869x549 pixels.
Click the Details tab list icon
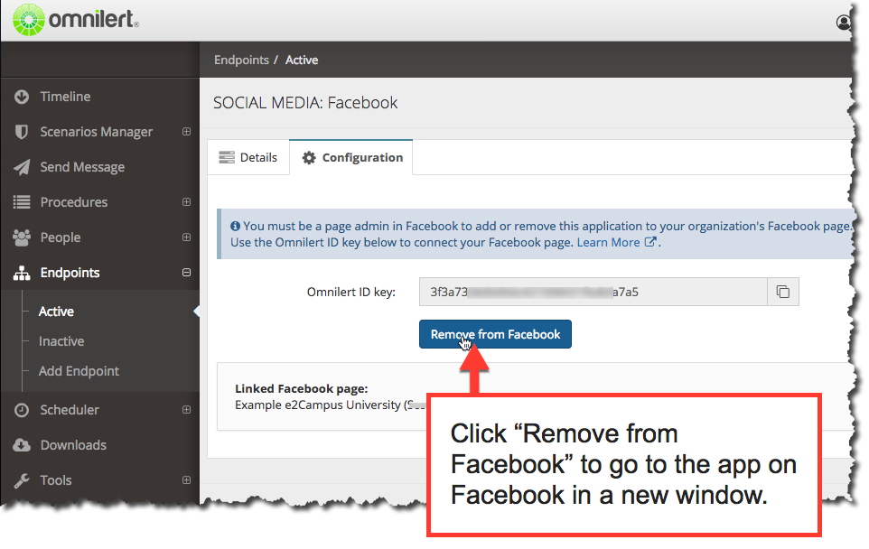[x=227, y=157]
